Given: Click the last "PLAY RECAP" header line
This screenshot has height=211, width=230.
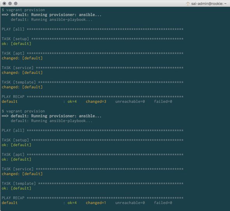Looking at the screenshot, I should (x=92, y=198).
